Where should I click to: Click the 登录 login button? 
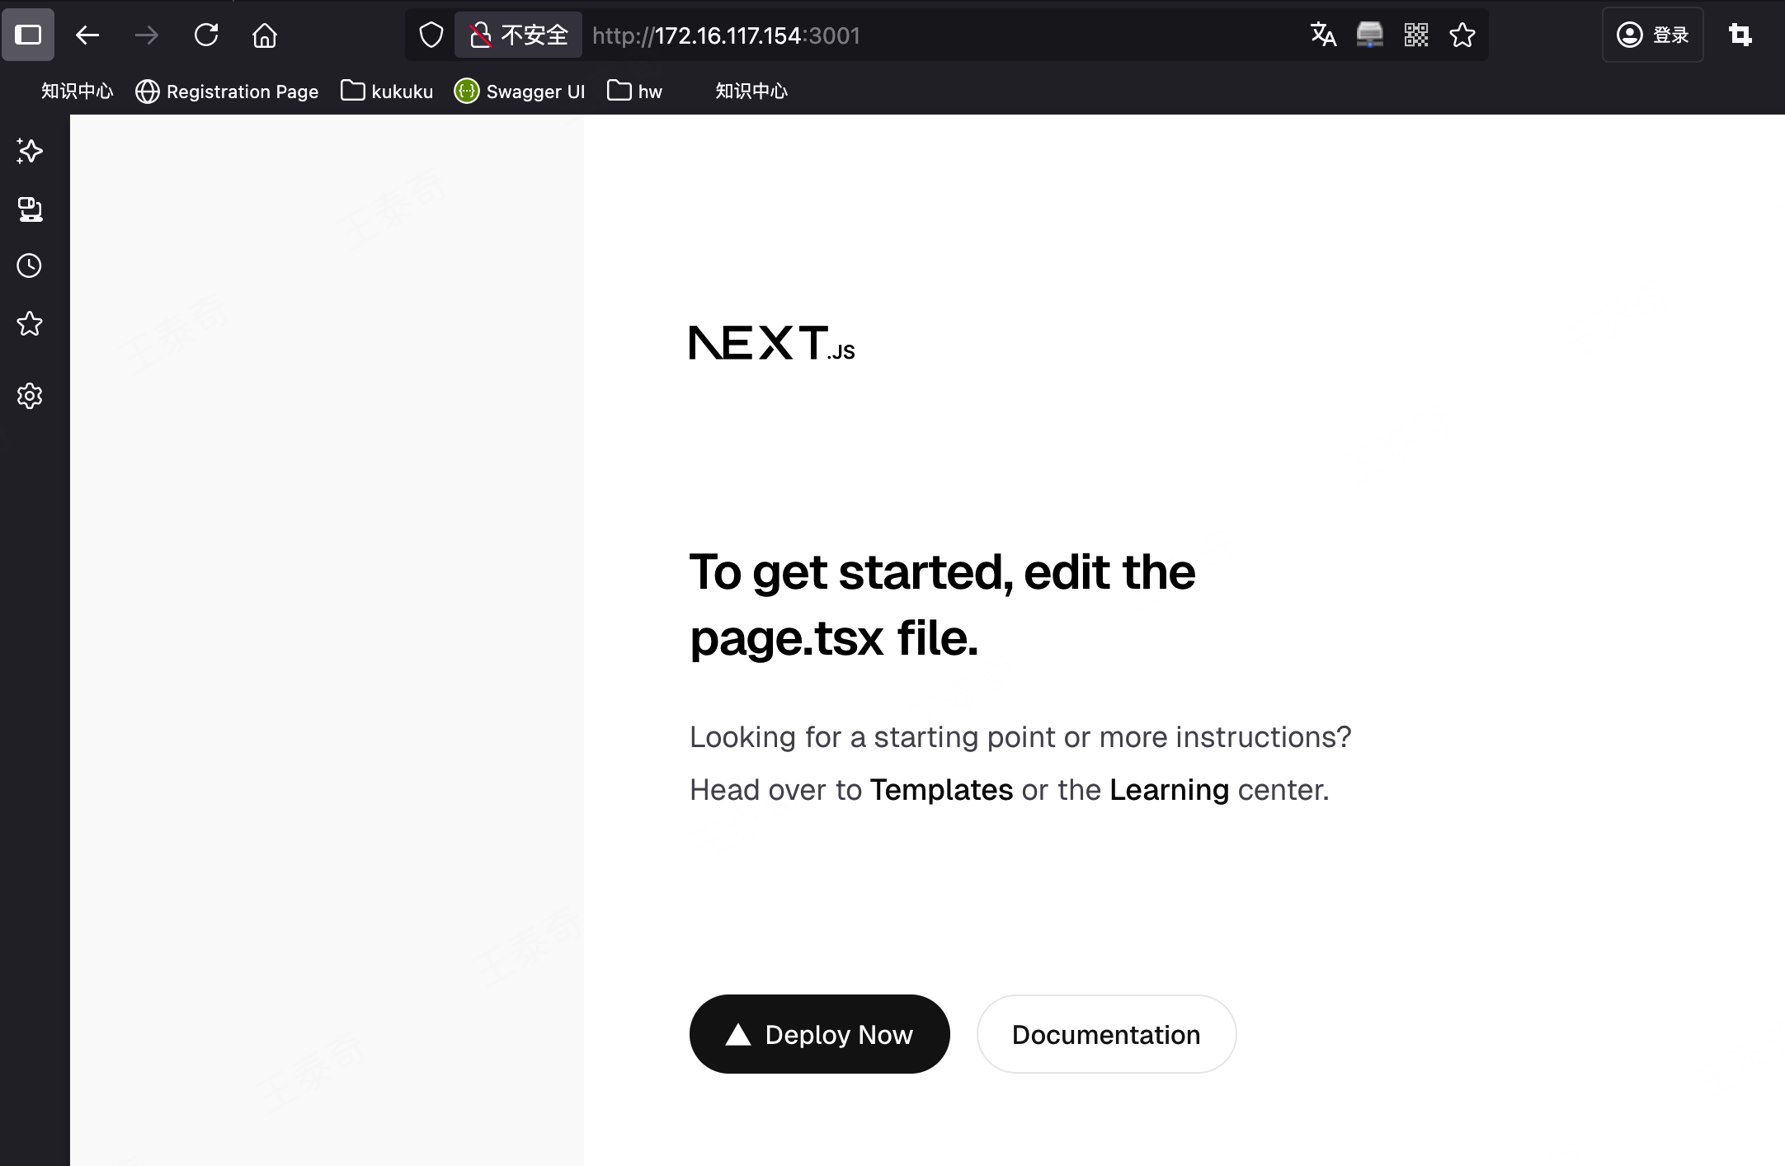tap(1653, 35)
